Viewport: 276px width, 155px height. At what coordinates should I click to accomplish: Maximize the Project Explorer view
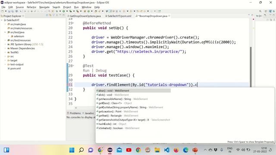[x=63, y=15]
